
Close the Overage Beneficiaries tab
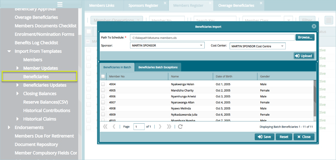[261, 3]
